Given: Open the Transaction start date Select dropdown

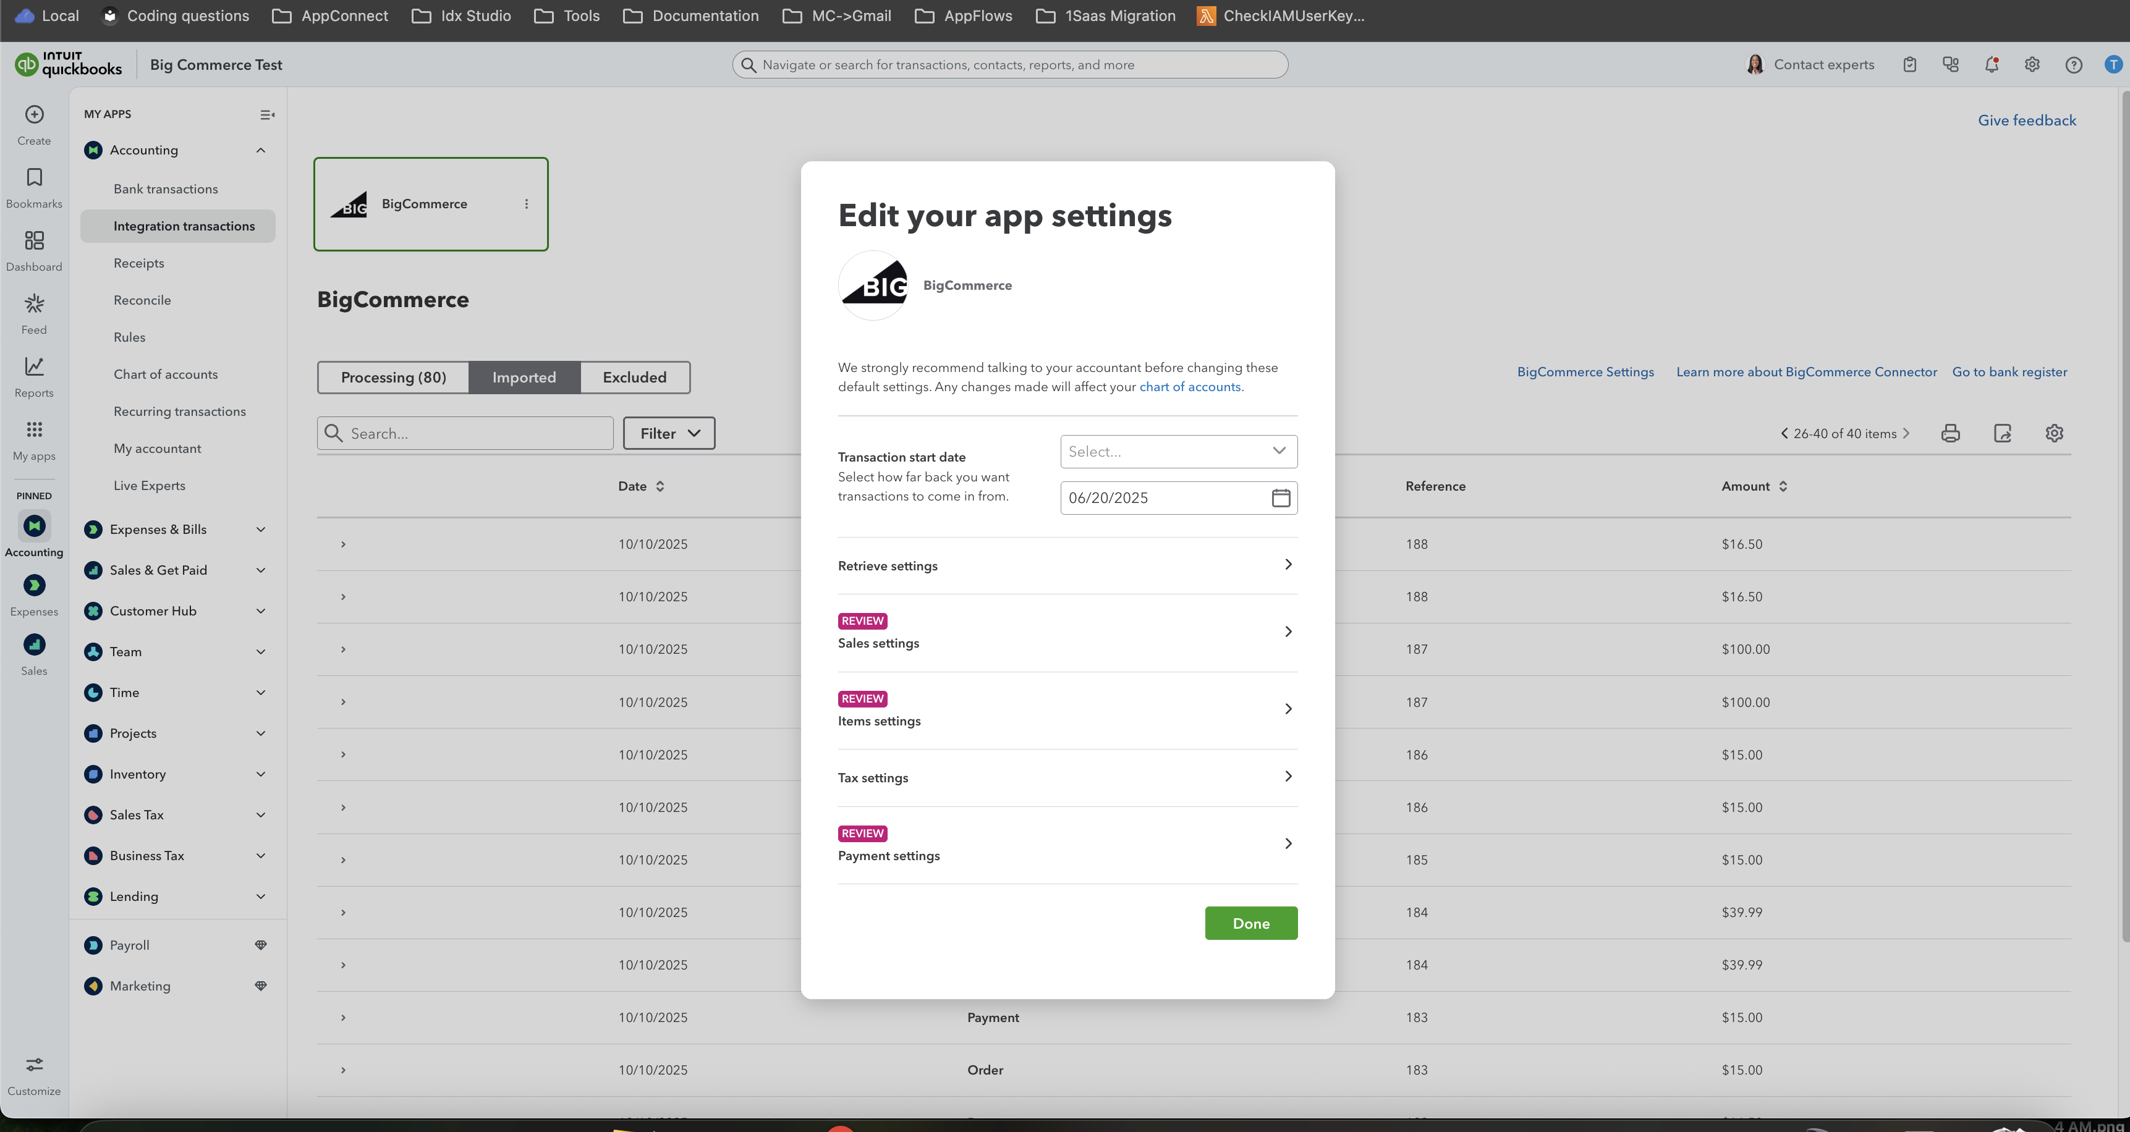Looking at the screenshot, I should pyautogui.click(x=1178, y=452).
